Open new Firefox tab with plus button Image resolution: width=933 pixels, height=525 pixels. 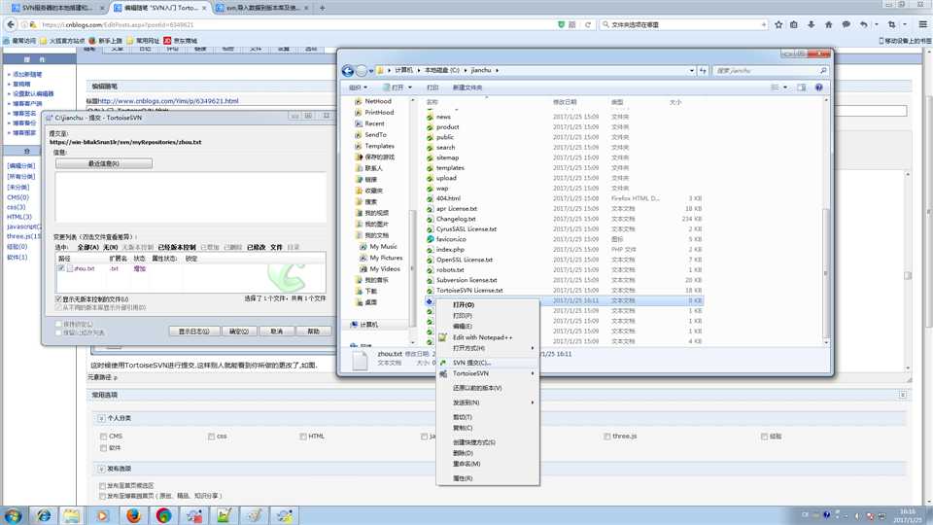[x=322, y=8]
